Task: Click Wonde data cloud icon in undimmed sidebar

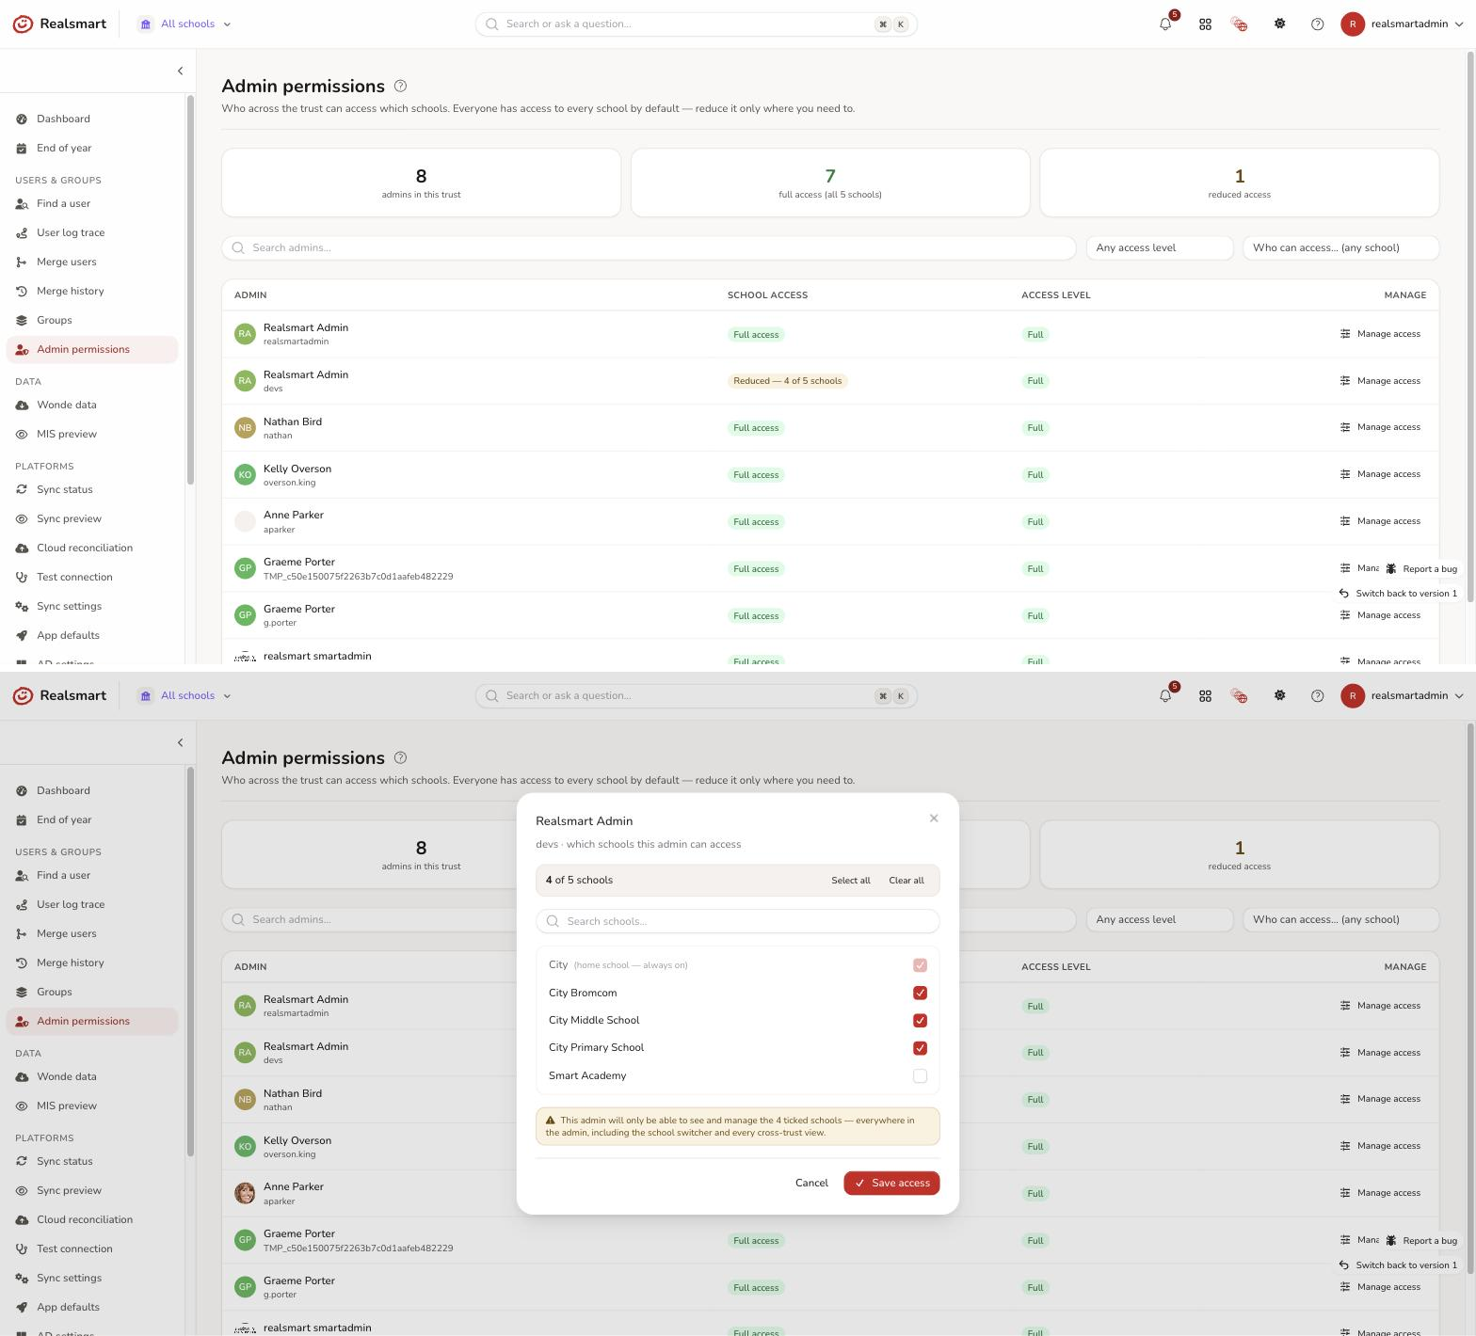Action: coord(22,406)
